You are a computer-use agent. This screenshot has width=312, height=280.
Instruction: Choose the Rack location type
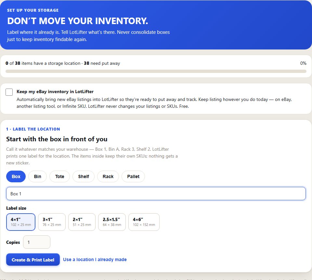point(108,176)
